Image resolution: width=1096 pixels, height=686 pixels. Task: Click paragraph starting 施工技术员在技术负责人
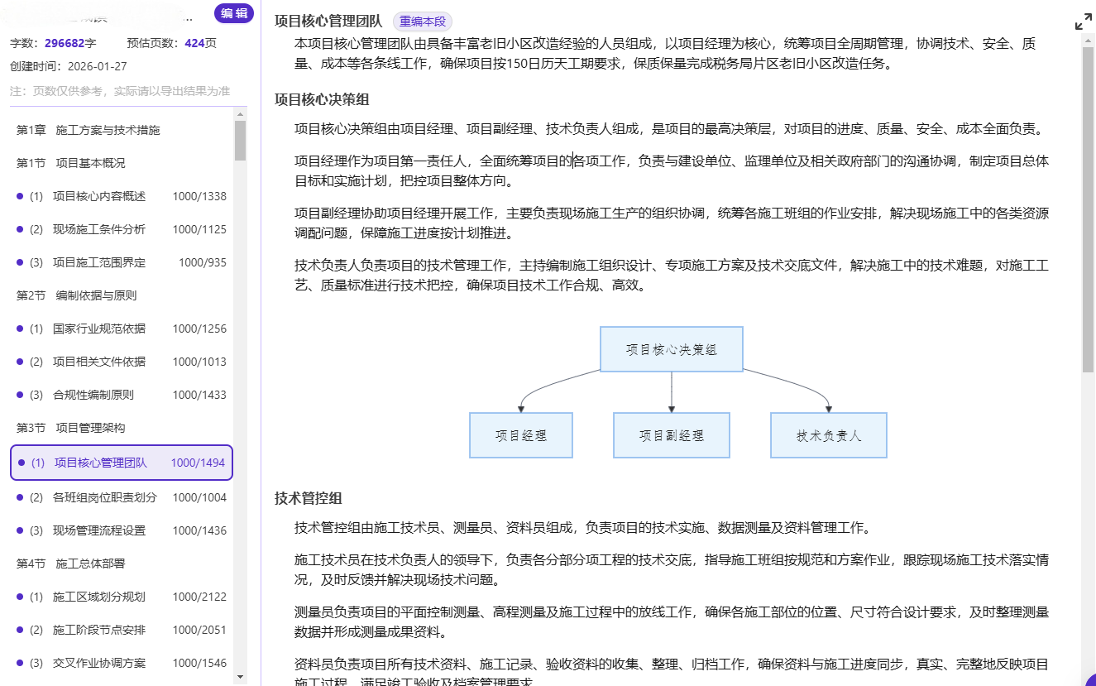(672, 570)
